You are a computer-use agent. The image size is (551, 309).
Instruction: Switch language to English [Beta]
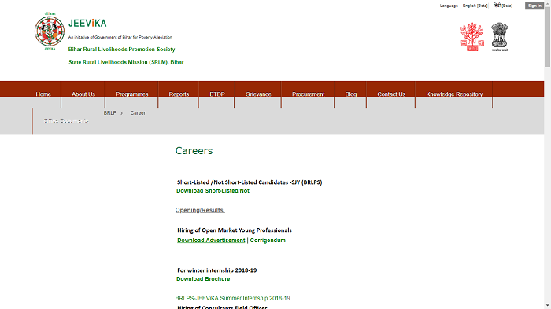pyautogui.click(x=475, y=6)
